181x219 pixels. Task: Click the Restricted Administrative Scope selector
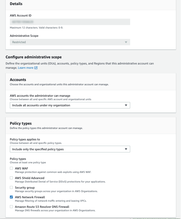click(x=70, y=42)
